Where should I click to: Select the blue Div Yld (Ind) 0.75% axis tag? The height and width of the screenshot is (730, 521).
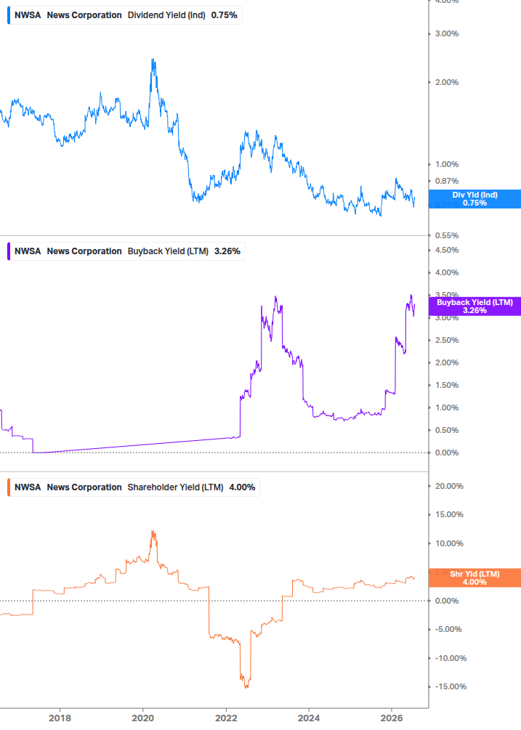click(475, 199)
